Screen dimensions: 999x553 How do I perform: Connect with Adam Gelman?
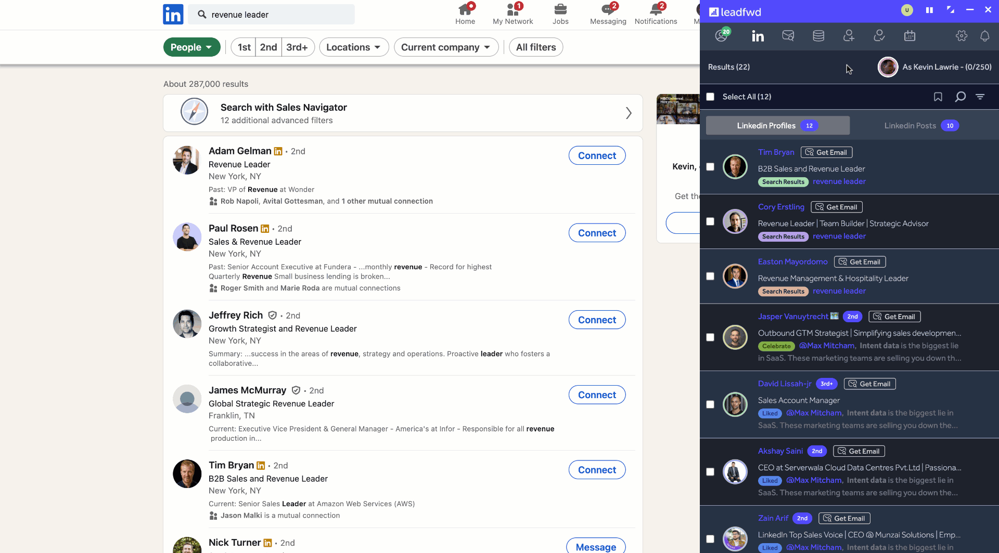597,155
